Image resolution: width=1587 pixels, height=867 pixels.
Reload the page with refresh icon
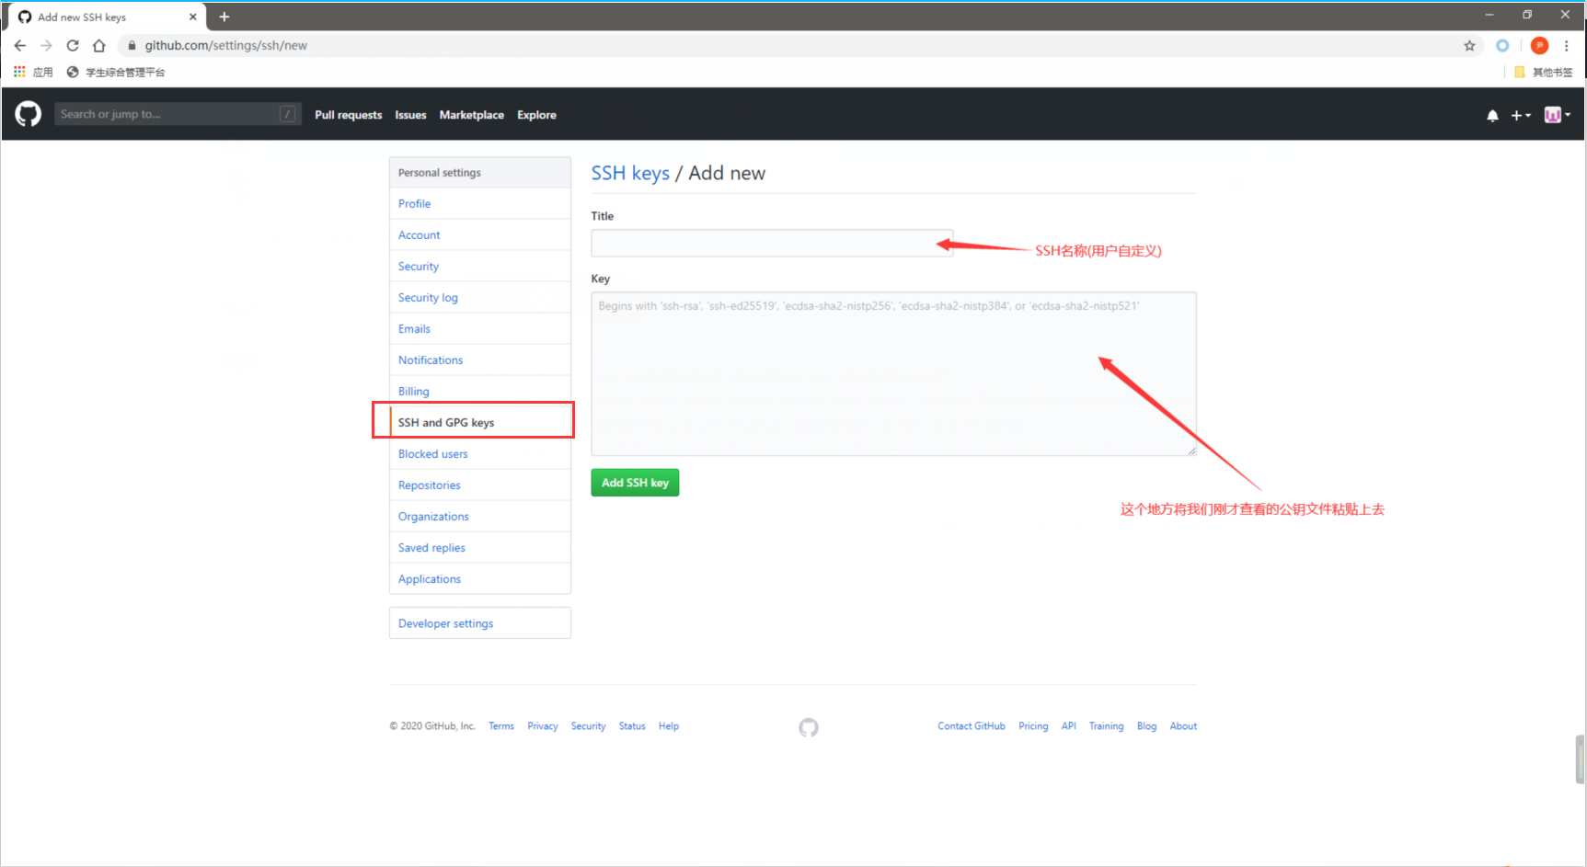73,45
